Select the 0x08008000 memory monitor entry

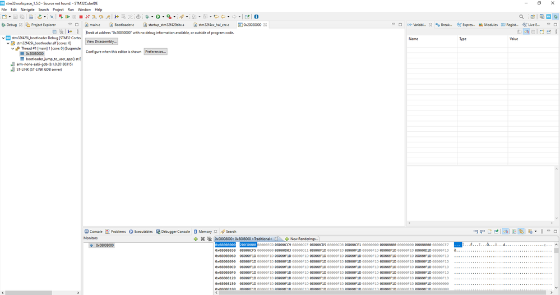tap(102, 245)
